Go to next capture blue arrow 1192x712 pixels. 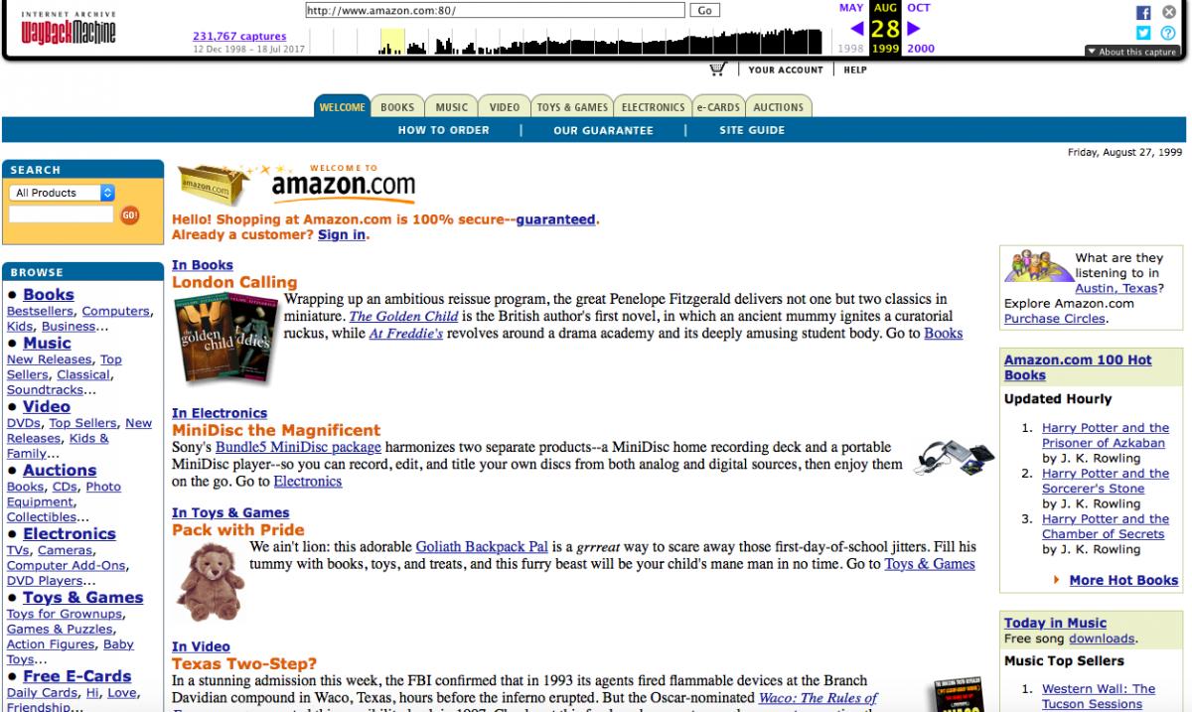(x=914, y=29)
